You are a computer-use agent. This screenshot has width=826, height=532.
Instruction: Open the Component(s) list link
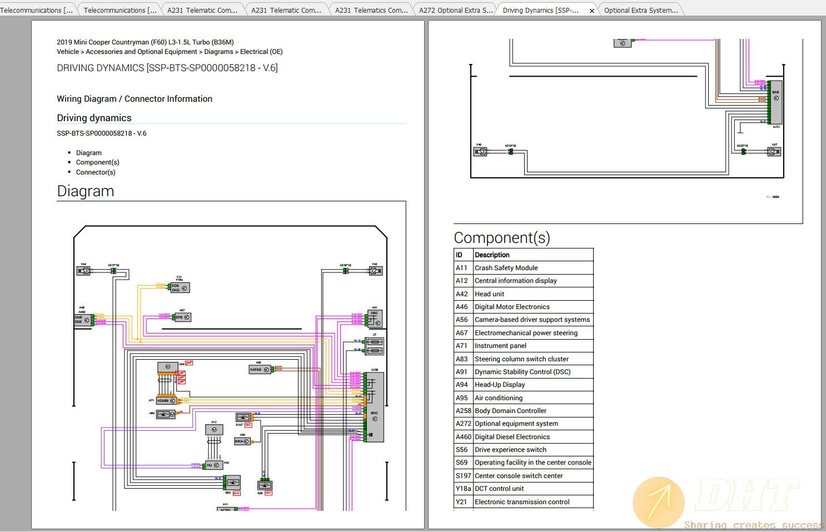[98, 162]
